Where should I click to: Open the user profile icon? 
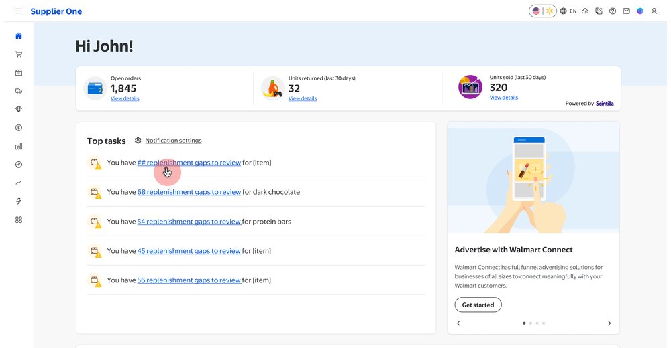[654, 11]
